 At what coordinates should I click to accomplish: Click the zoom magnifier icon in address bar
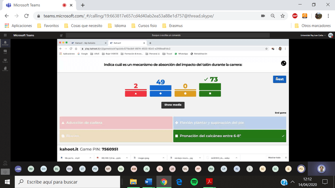coord(273,16)
